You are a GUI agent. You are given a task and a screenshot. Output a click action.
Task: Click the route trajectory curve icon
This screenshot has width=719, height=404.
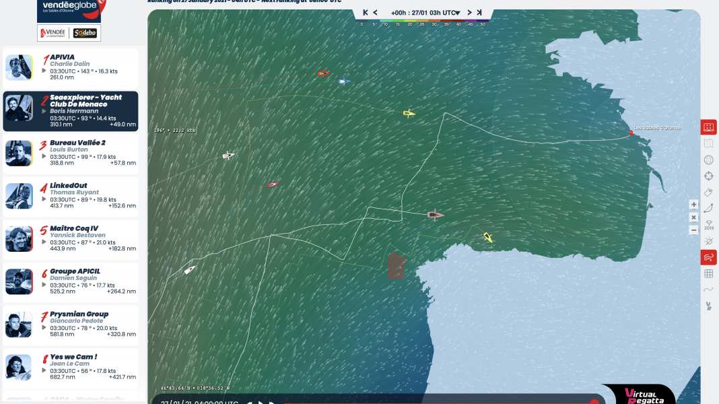coord(708,209)
